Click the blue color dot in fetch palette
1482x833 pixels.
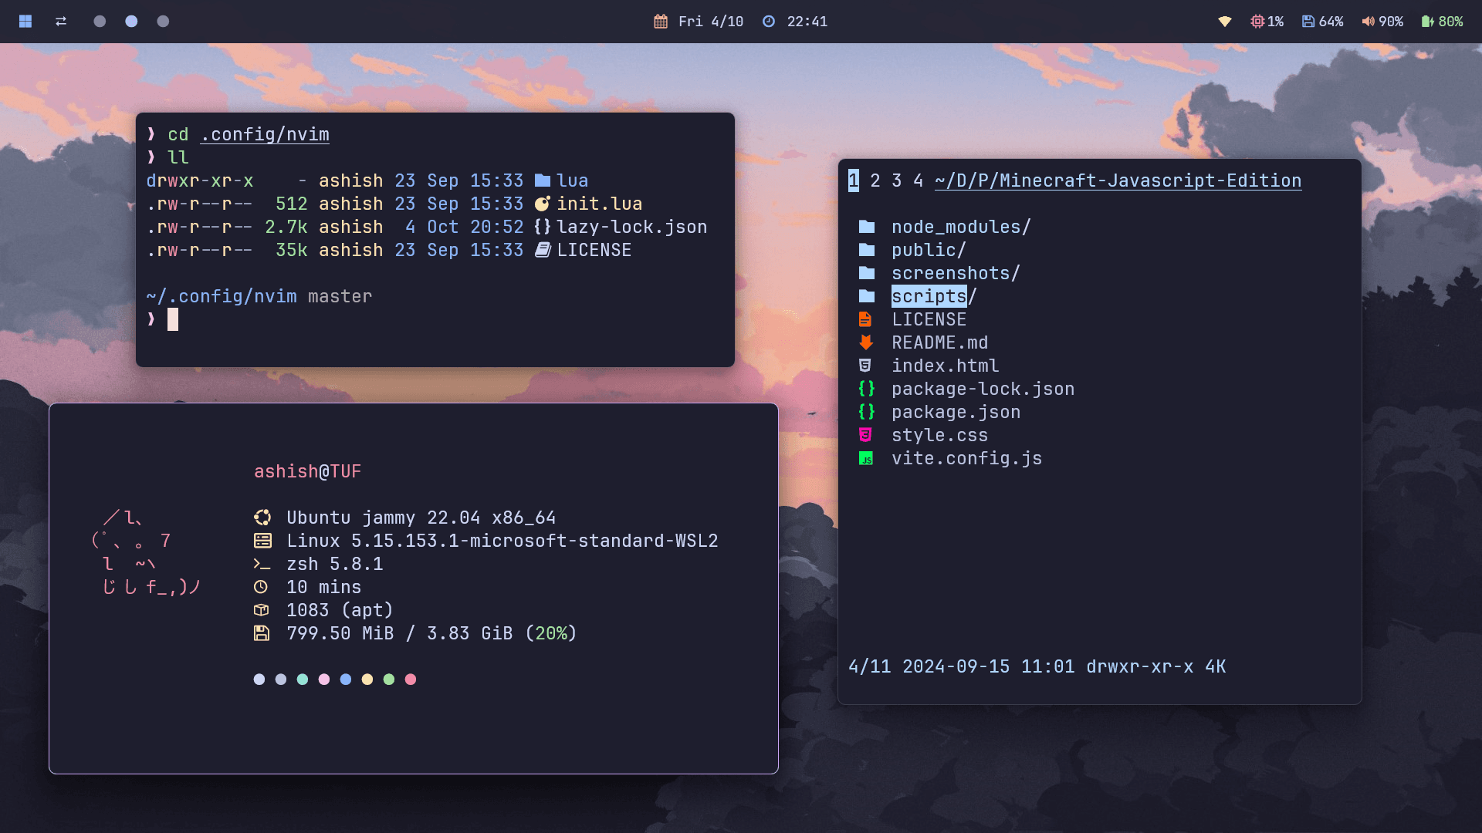coord(346,680)
